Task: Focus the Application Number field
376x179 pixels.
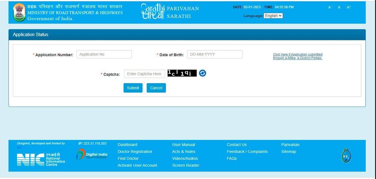Action: pyautogui.click(x=104, y=54)
